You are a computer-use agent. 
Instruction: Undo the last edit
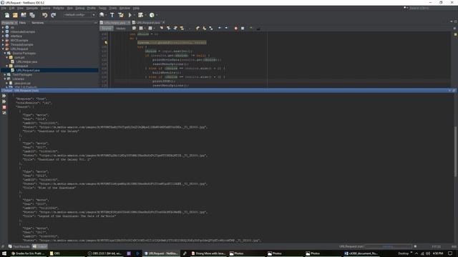[44, 15]
